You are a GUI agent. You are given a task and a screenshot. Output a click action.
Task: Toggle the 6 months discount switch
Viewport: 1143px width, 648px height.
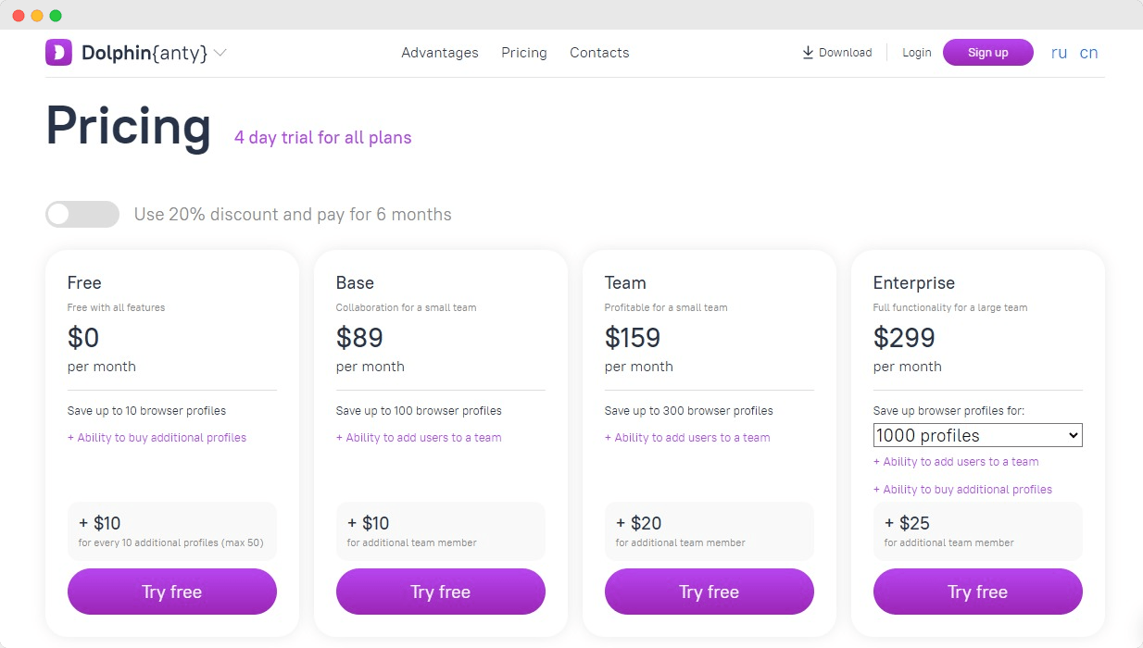[x=82, y=214]
